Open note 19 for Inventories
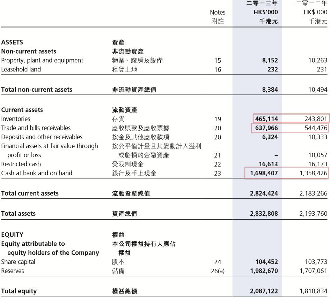Screen dimensions: 330x298 [x=218, y=119]
